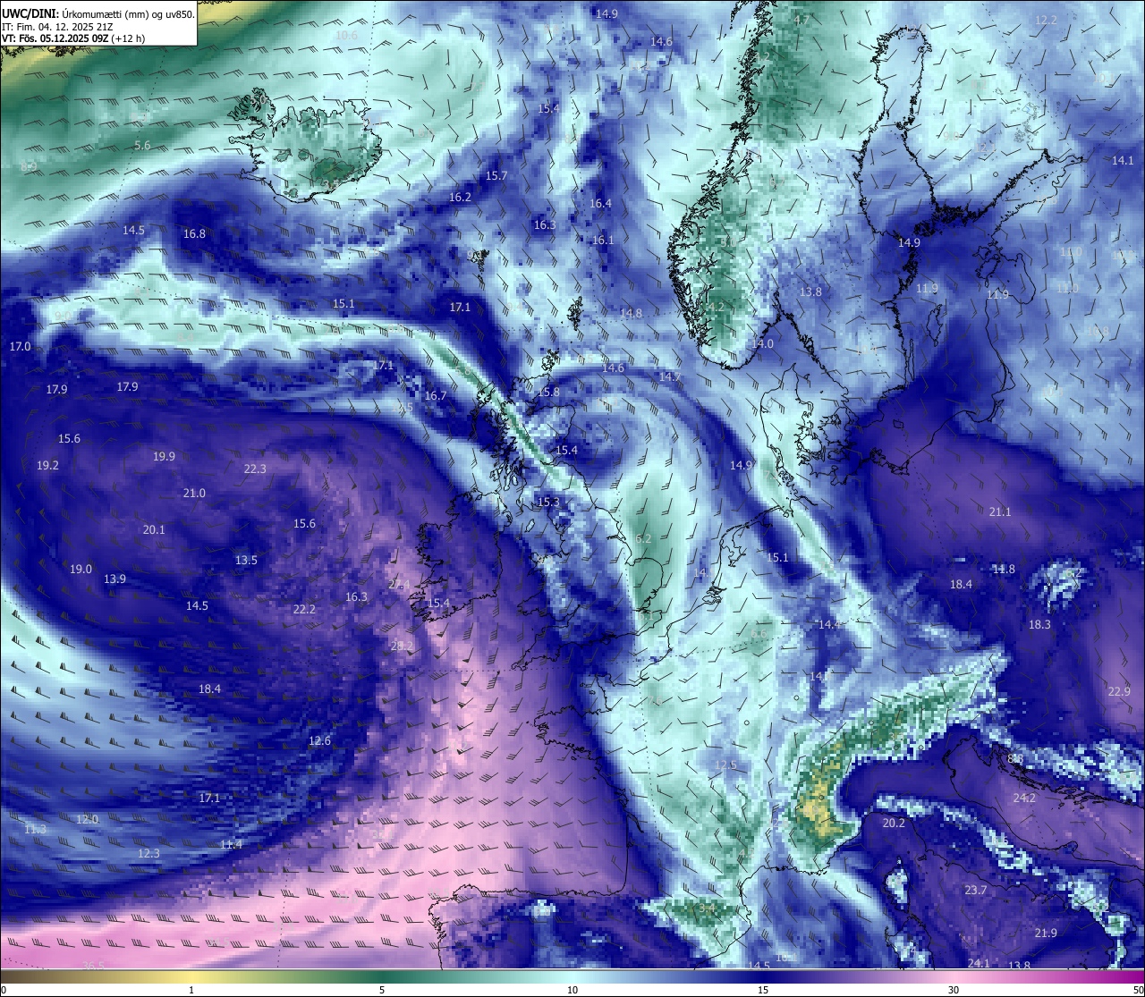This screenshot has width=1145, height=997.
Task: Click the 22.3 value label
Action: (x=255, y=469)
